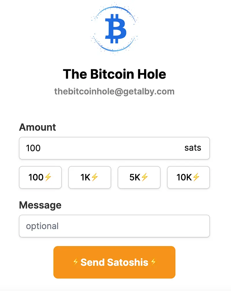Click the lightning bolt on the 5K preset
Viewport: 231px width, 291px height.
coord(144,177)
